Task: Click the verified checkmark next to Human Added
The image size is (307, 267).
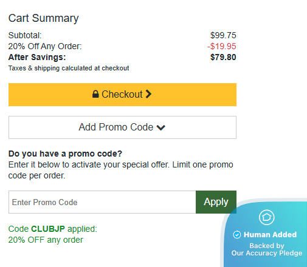Action: coord(237,235)
